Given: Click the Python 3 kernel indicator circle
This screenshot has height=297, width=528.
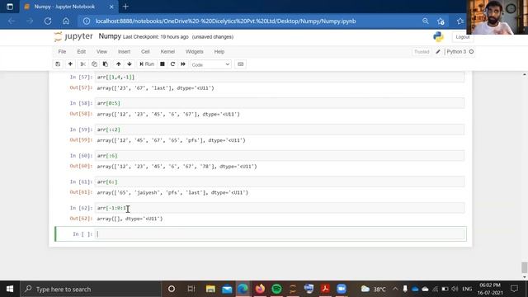Looking at the screenshot, I should (471, 51).
